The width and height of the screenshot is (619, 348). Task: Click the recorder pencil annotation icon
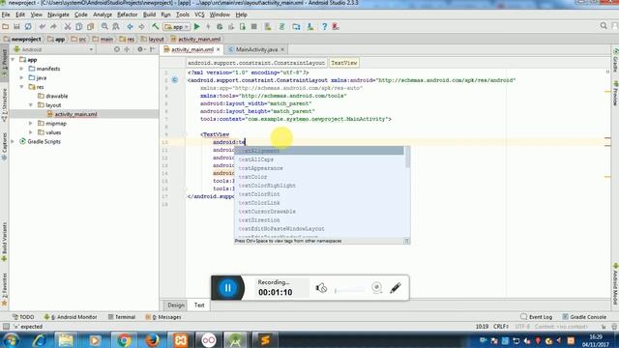coord(396,288)
